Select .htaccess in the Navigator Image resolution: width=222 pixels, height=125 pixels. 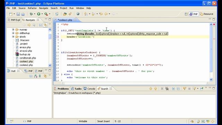(24, 40)
